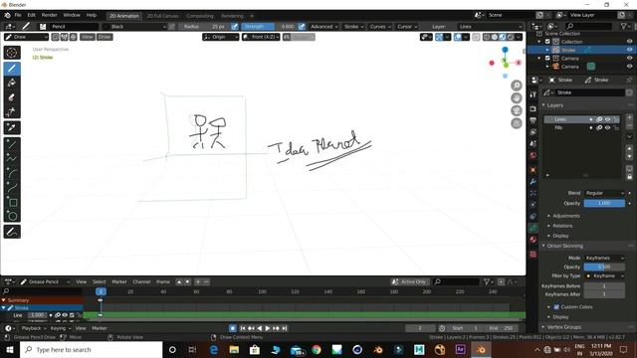637x358 pixels.
Task: Switch to the Compositing workspace tab
Action: (x=200, y=16)
